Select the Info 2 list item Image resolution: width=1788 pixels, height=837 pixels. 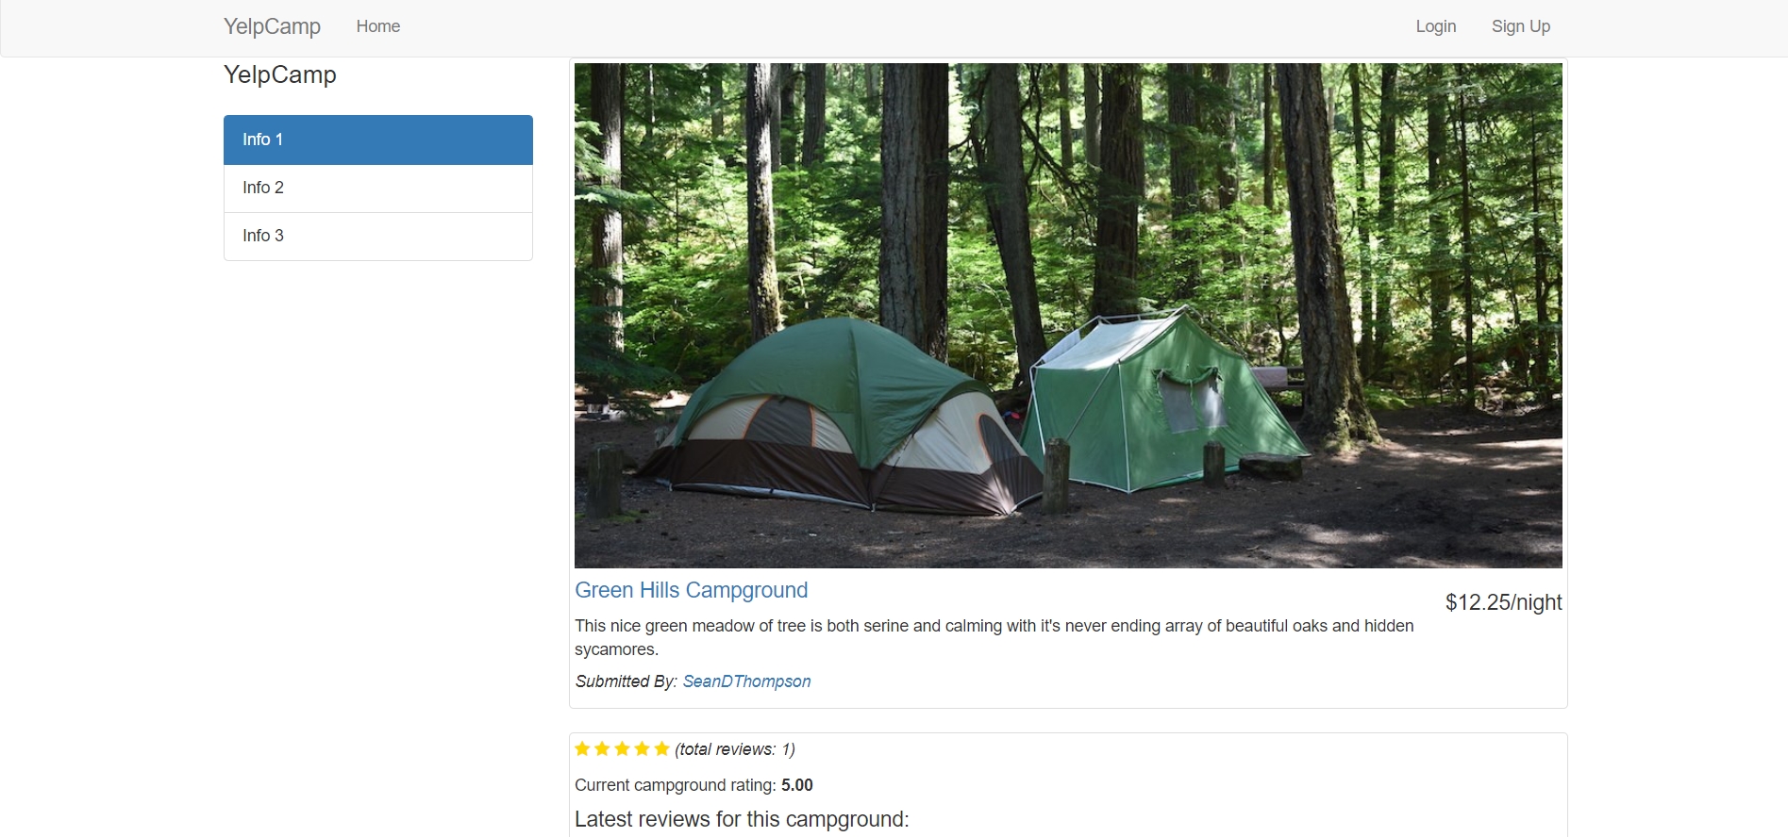pos(378,188)
